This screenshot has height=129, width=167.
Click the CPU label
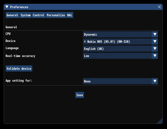[x=8, y=34]
